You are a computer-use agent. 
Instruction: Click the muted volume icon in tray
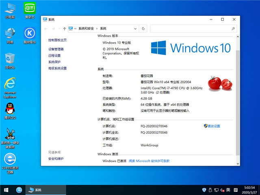coord(221,190)
